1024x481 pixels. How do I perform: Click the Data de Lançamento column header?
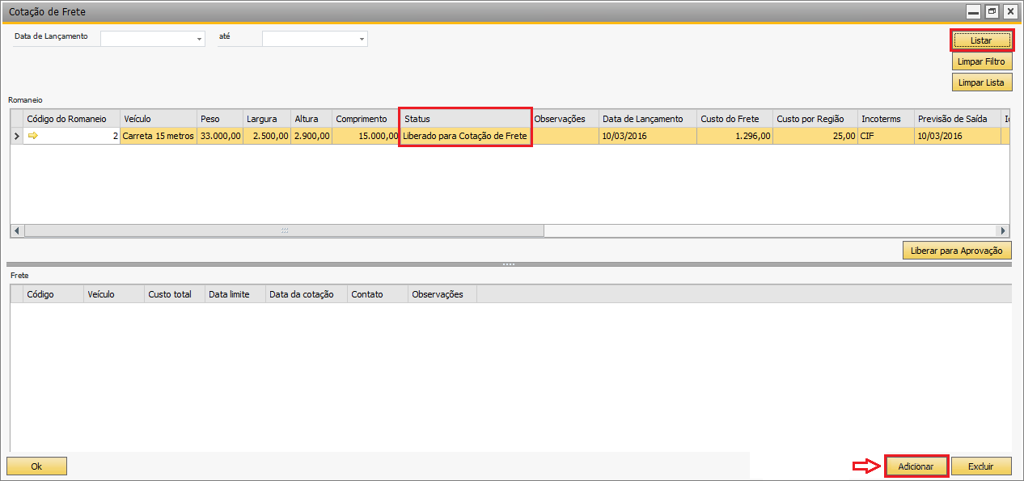(x=647, y=119)
